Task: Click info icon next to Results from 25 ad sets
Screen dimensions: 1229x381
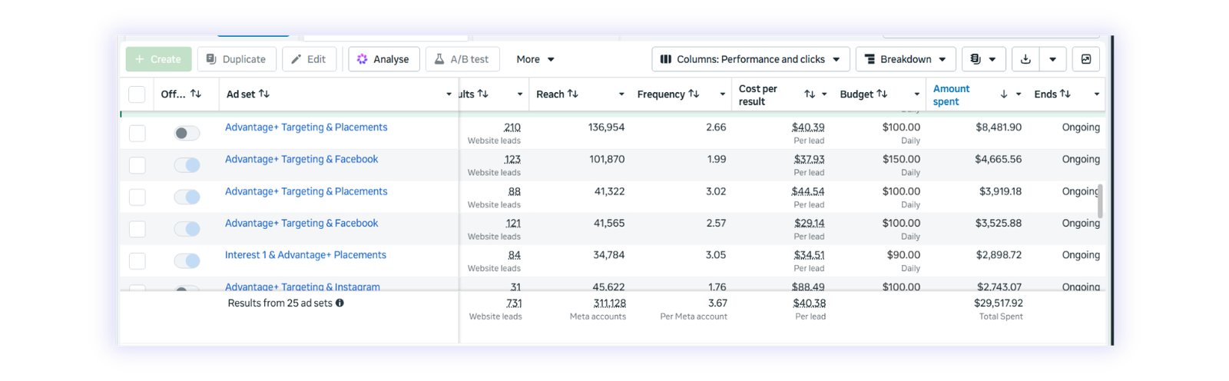Action: click(340, 303)
